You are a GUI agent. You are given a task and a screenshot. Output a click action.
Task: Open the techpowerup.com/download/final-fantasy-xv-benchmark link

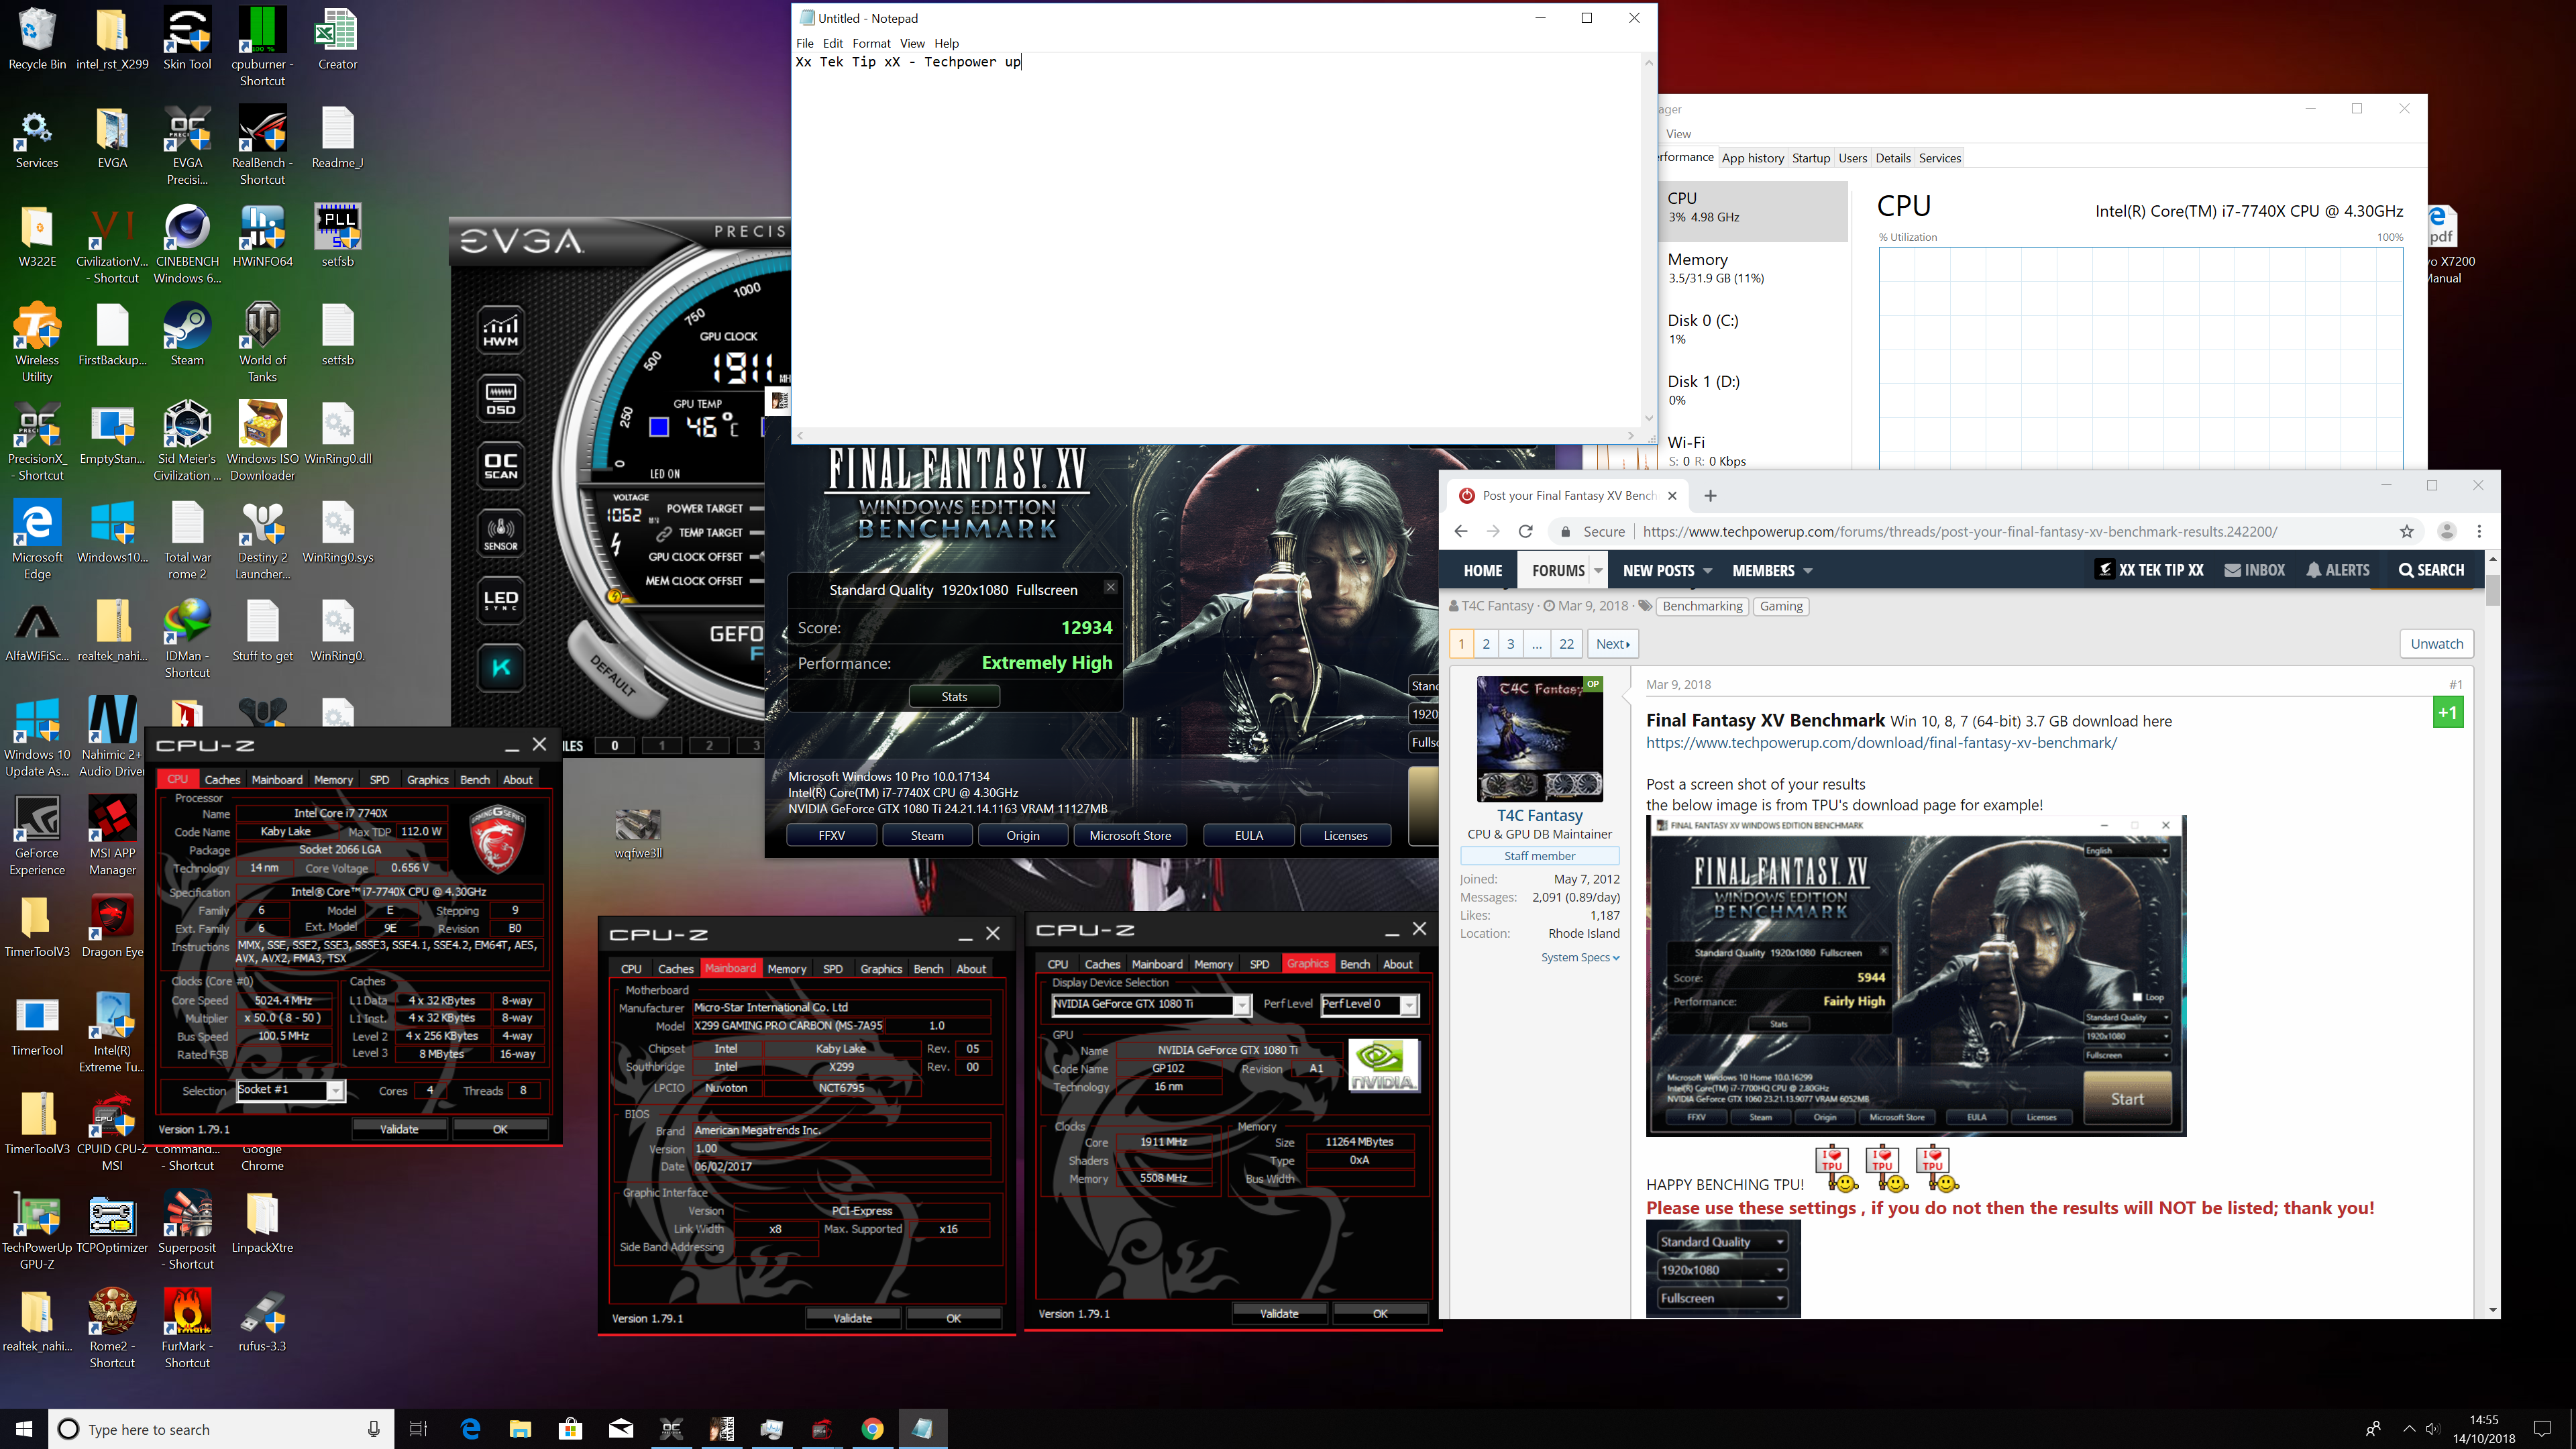[1881, 742]
